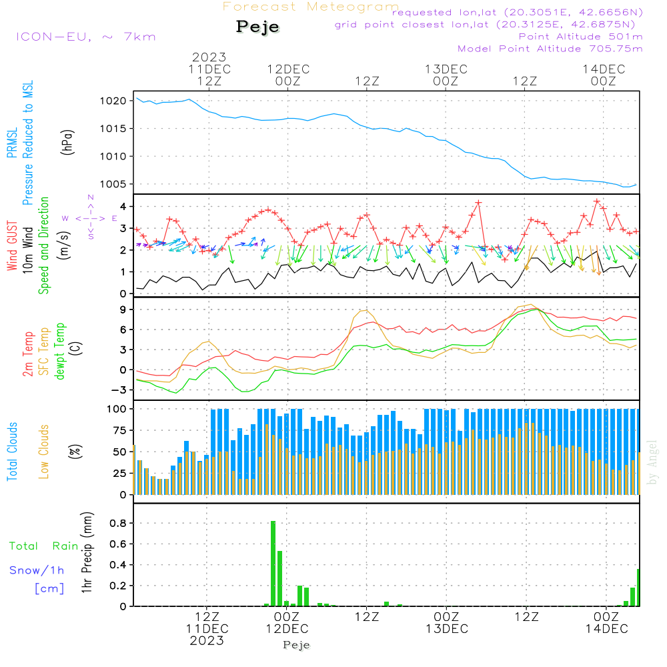The height and width of the screenshot is (667, 667).
Task: Click the 'Total Clouds' blue legend label
Action: (x=12, y=452)
